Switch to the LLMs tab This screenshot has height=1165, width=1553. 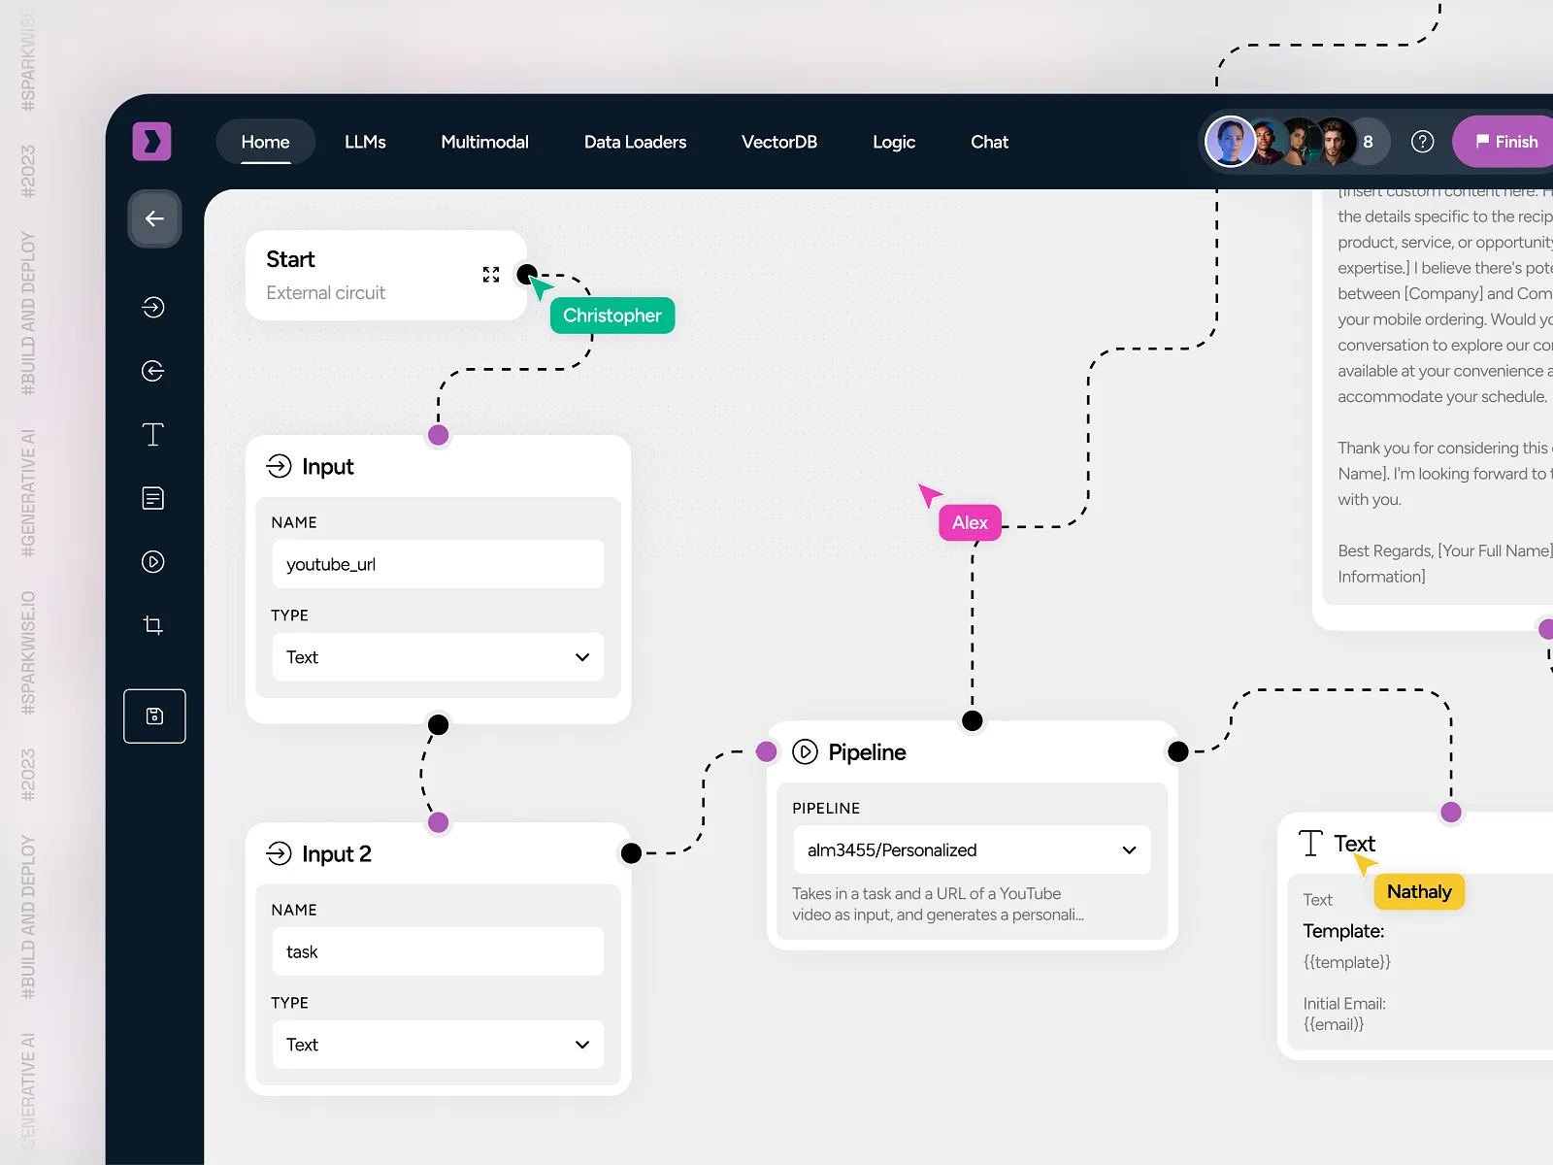[365, 142]
